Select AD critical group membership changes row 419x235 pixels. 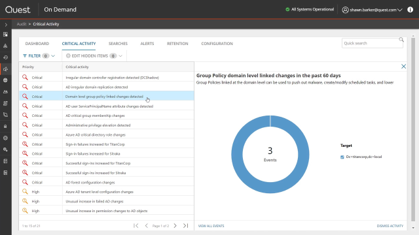[x=106, y=116]
